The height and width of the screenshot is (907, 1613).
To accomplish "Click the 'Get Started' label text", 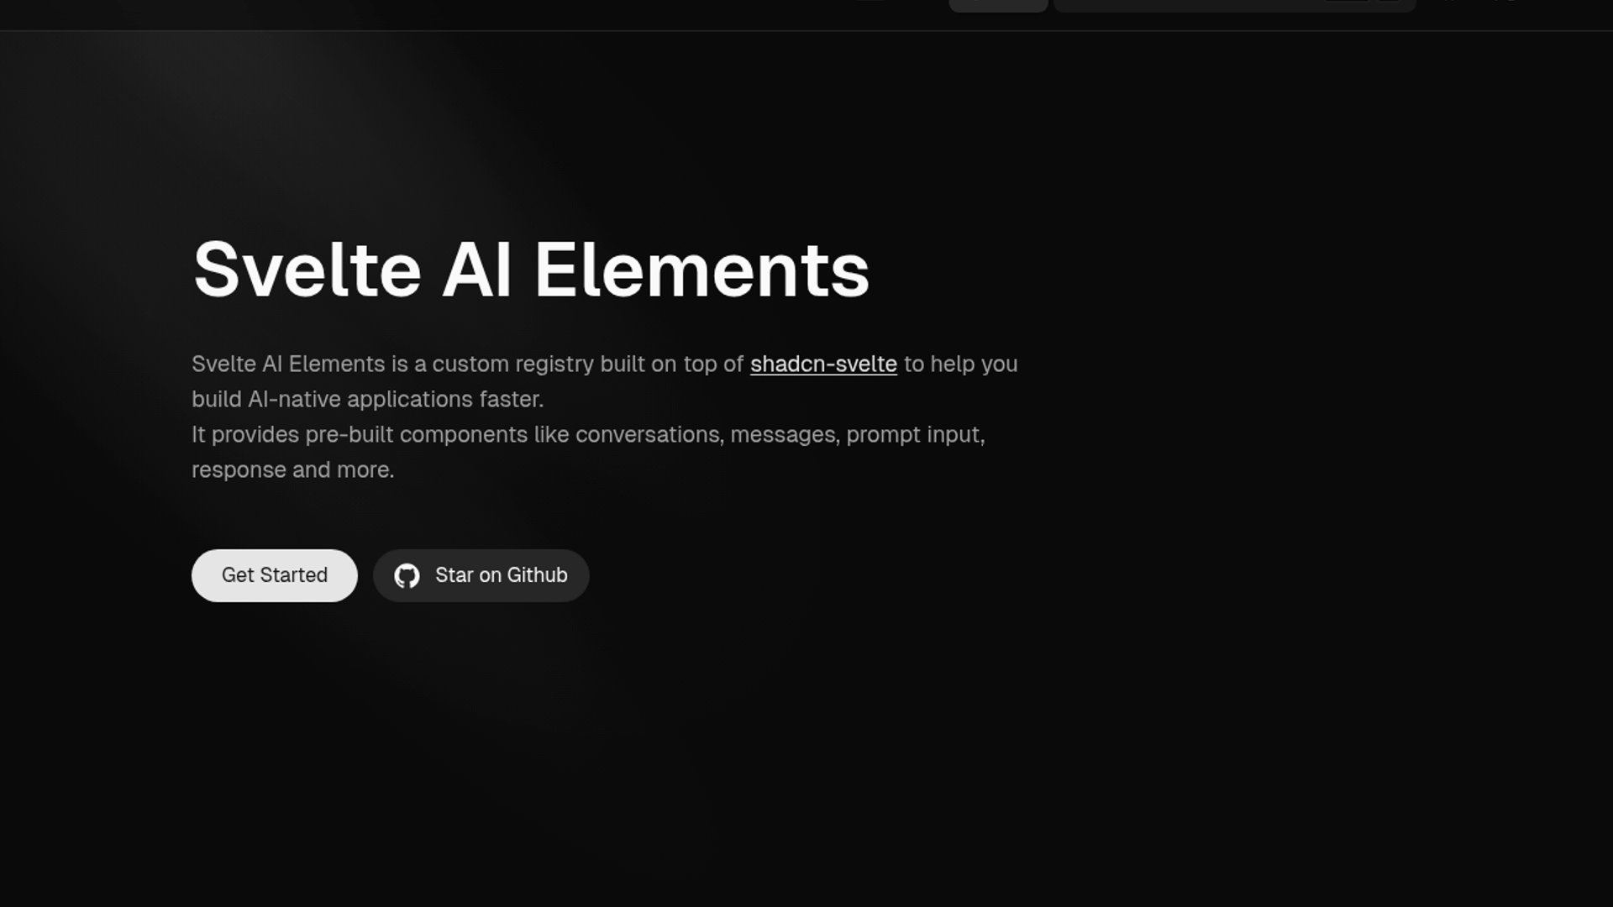I will click(274, 575).
